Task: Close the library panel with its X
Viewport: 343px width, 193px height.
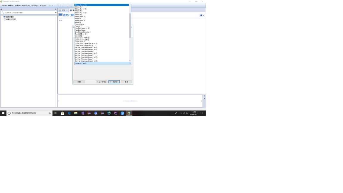Action: (x=56, y=9)
